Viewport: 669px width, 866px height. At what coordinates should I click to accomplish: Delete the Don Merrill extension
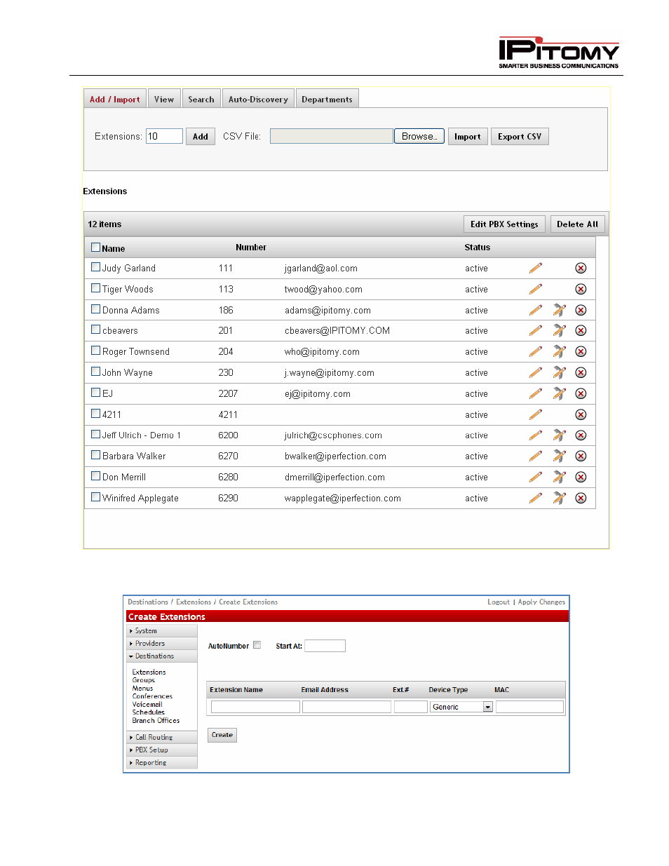581,477
